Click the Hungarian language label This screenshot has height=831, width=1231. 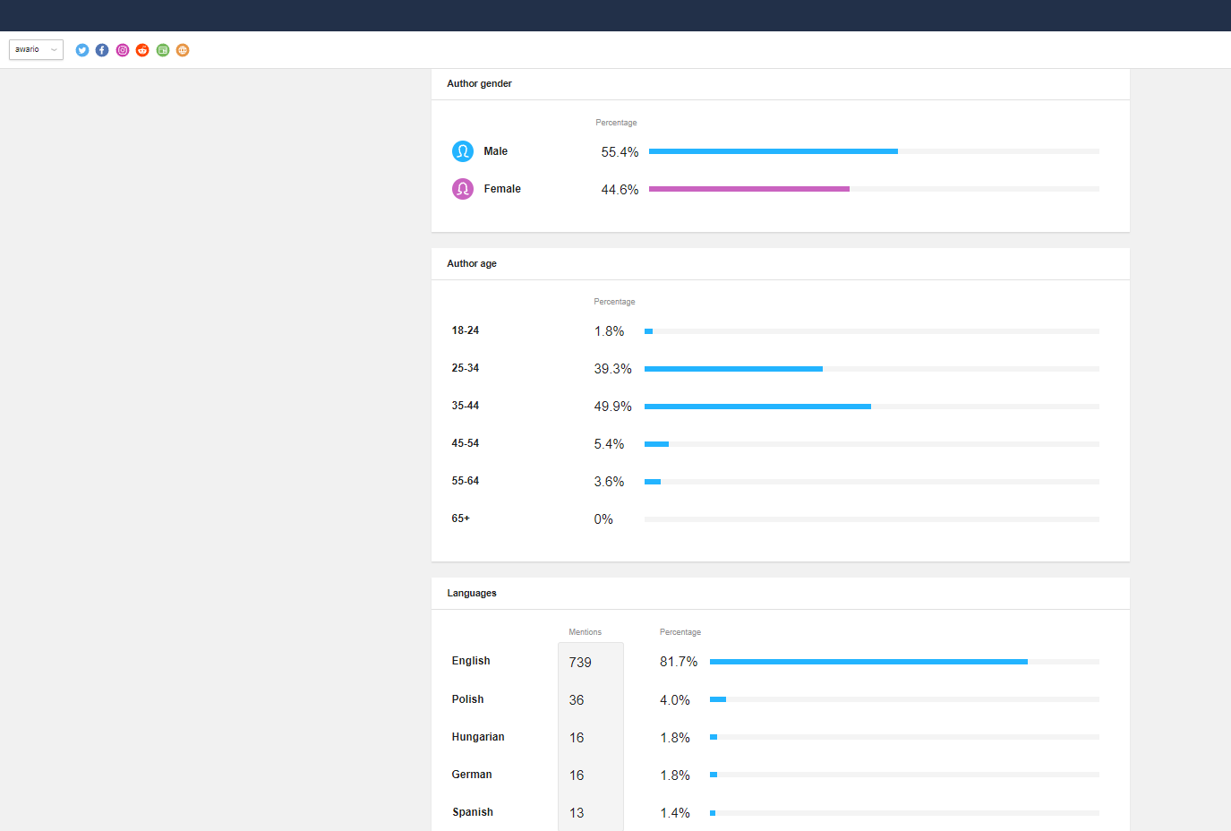tap(478, 737)
